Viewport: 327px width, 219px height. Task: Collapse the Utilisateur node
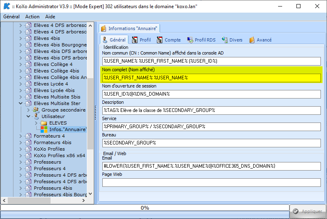pos(29,116)
